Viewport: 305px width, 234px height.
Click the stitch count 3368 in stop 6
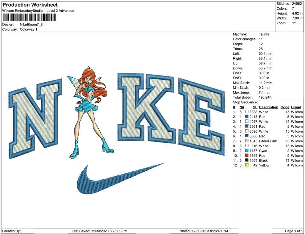coord(253,136)
